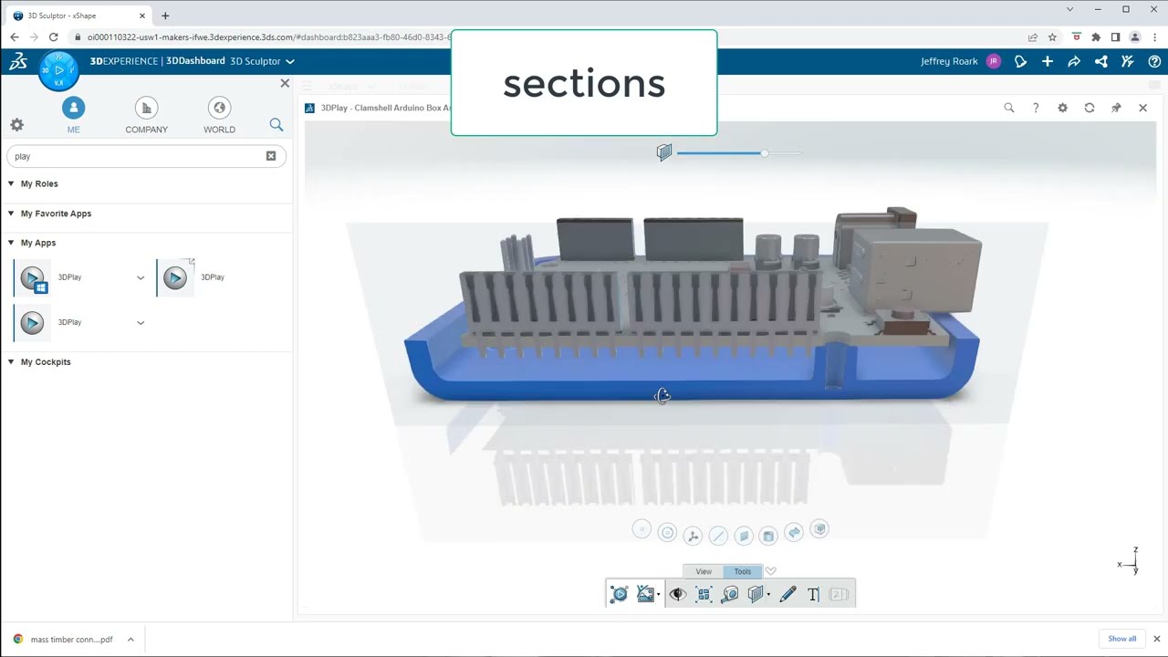Click the section plane icon beside slider
The height and width of the screenshot is (657, 1168).
point(664,152)
